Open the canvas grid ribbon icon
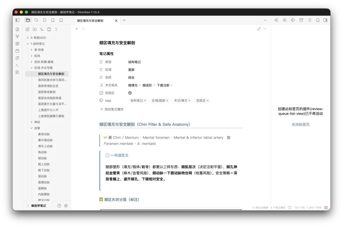This screenshot has width=343, height=227. tap(17, 44)
